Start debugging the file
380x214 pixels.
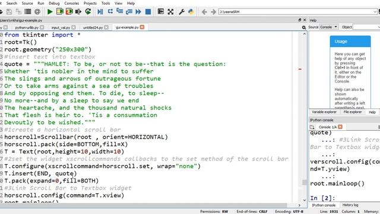click(100, 11)
